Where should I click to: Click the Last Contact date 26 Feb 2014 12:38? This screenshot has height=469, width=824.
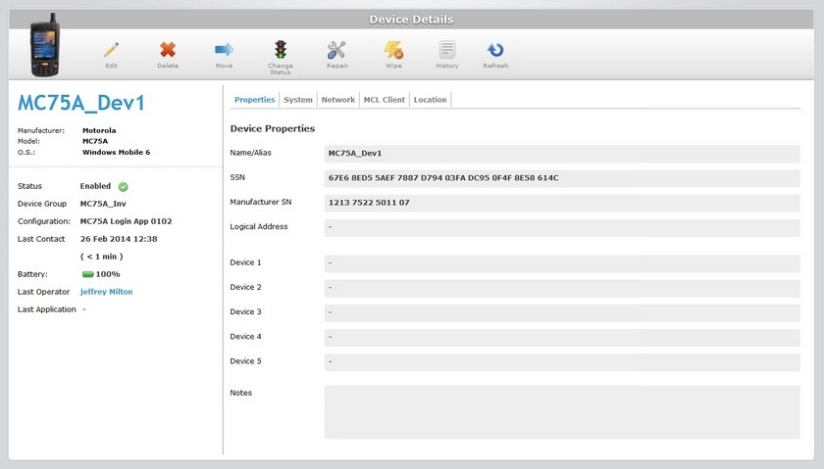click(x=119, y=239)
